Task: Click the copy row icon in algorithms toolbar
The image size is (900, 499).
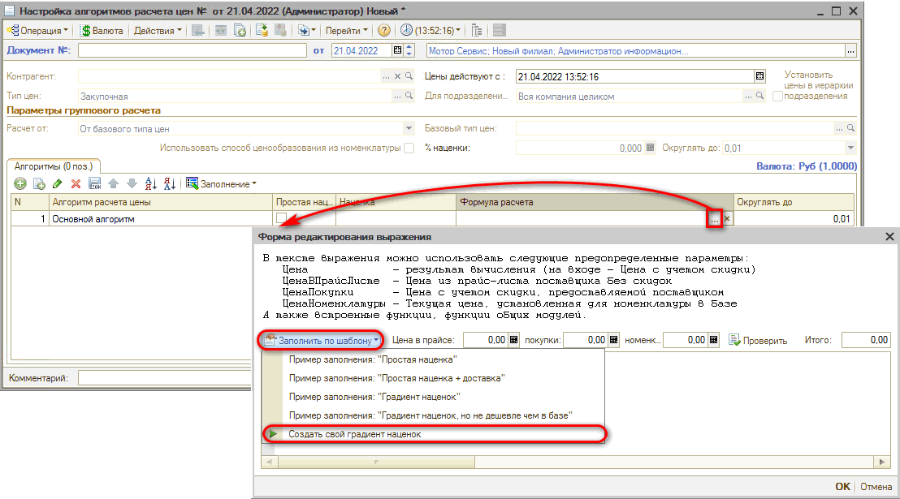Action: tap(39, 183)
